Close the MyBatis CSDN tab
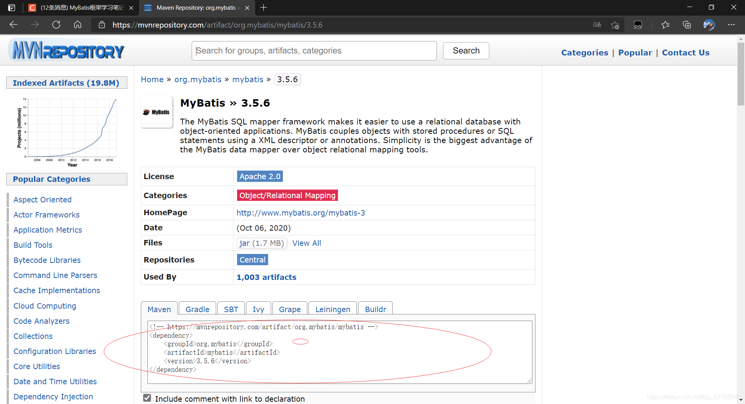Image resolution: width=745 pixels, height=404 pixels. click(131, 8)
